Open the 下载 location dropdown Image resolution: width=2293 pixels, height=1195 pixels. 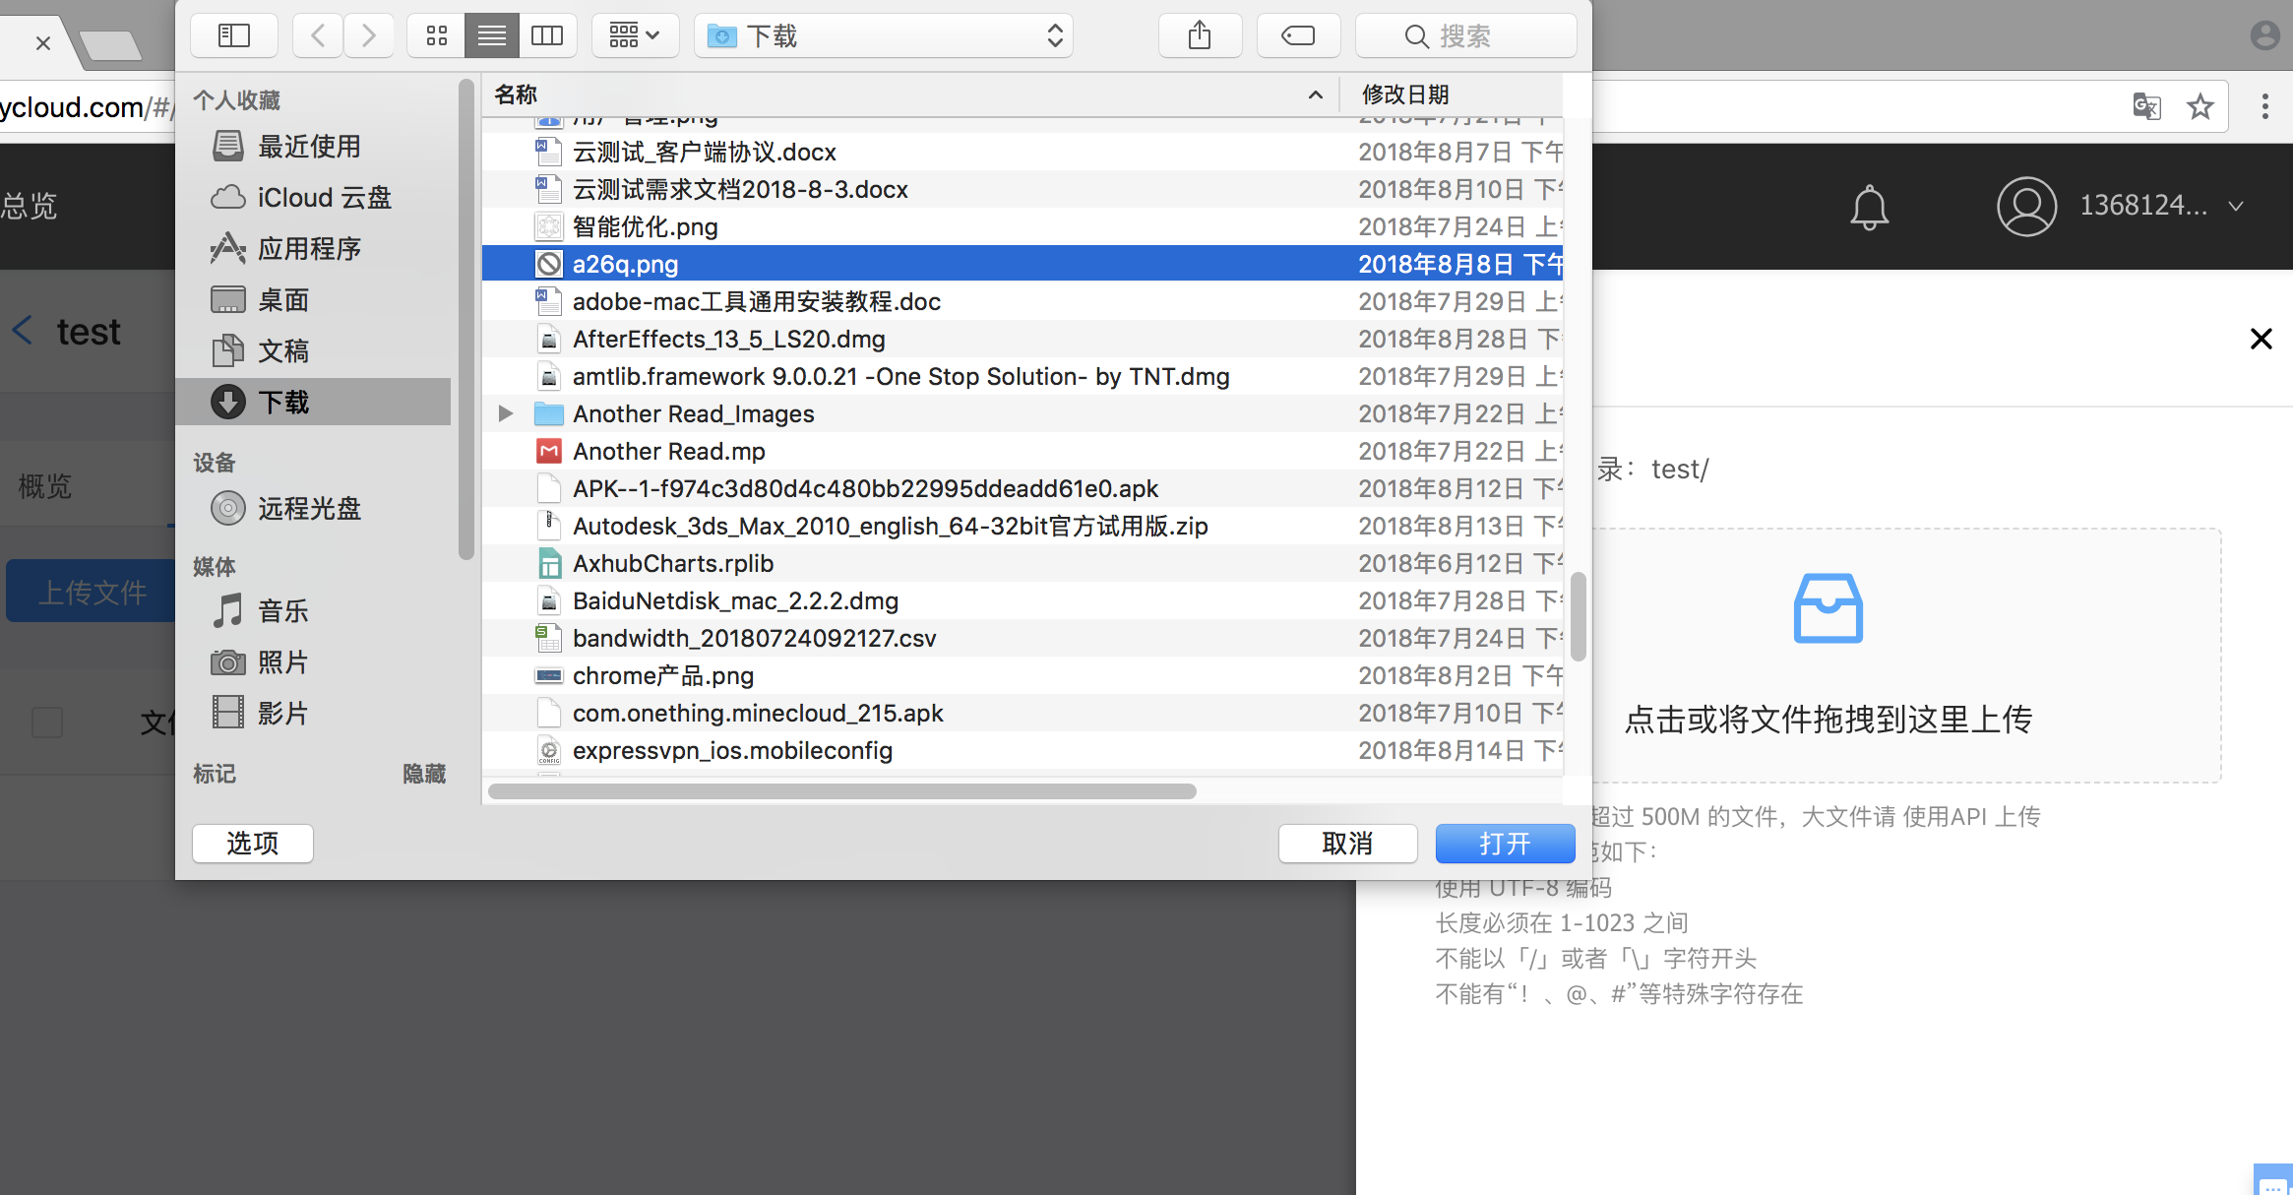point(883,36)
